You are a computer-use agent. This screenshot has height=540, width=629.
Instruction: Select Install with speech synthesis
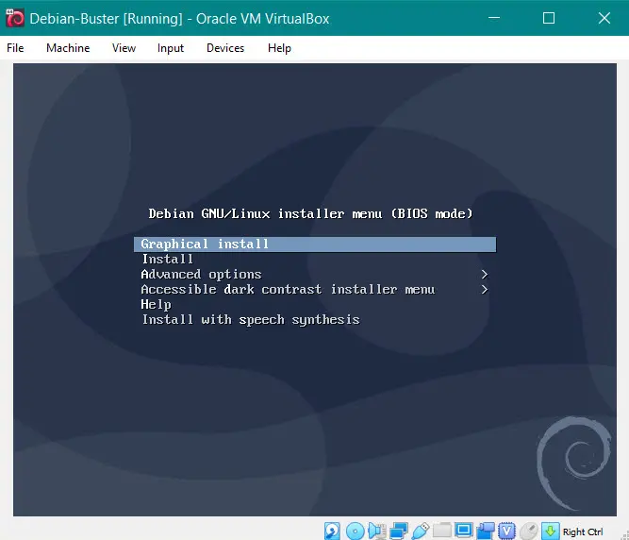click(x=251, y=320)
